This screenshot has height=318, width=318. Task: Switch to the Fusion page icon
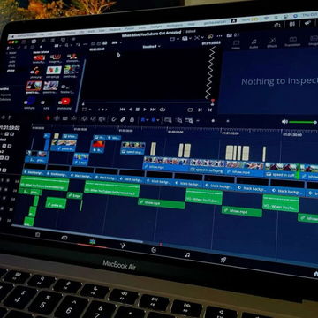coord(123,246)
